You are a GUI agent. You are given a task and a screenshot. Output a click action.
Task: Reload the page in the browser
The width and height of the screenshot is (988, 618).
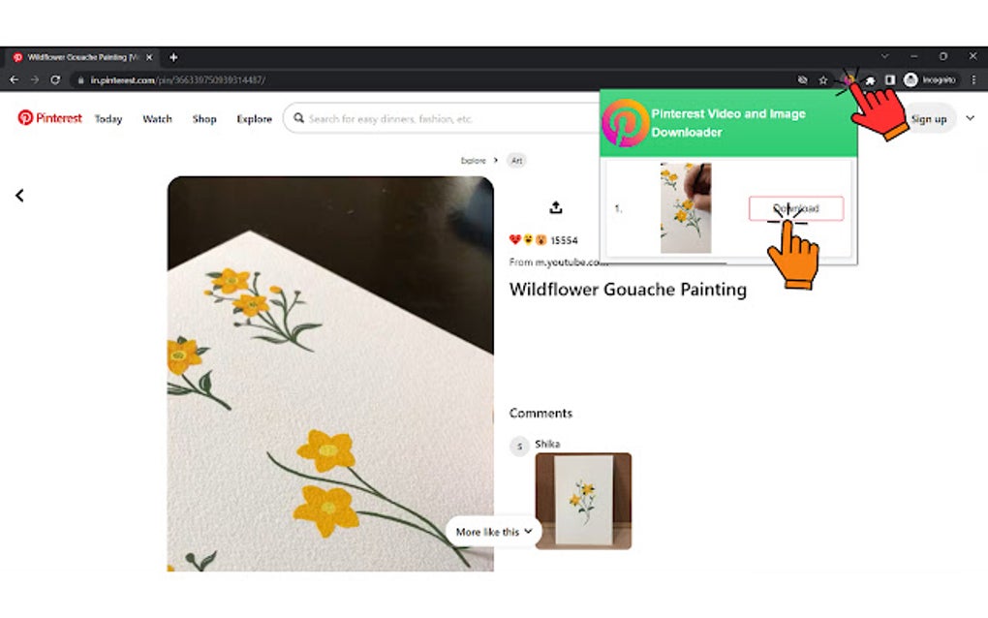pos(55,79)
